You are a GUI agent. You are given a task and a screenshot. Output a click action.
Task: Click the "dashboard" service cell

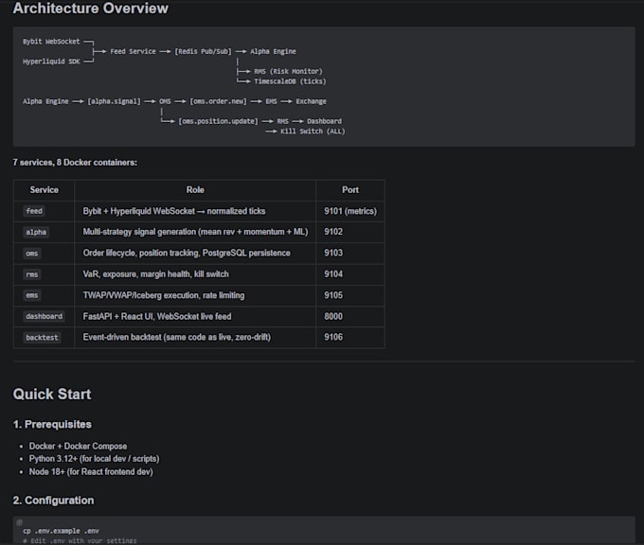(44, 316)
